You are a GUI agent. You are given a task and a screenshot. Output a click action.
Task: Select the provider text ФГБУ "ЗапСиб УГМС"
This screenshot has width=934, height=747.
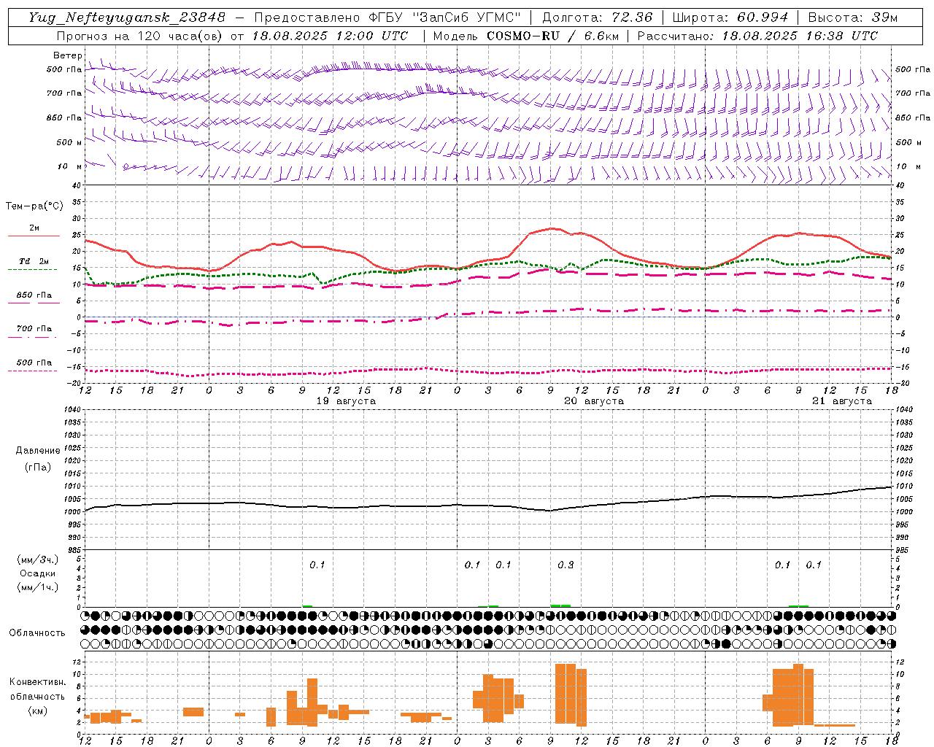446,18
